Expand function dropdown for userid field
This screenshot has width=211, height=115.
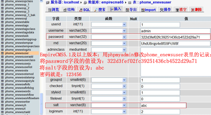click(x=124, y=24)
